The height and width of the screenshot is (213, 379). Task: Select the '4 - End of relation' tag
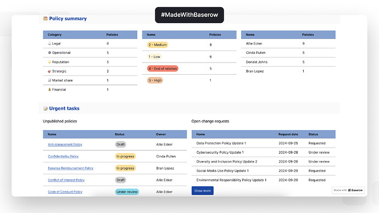point(163,69)
